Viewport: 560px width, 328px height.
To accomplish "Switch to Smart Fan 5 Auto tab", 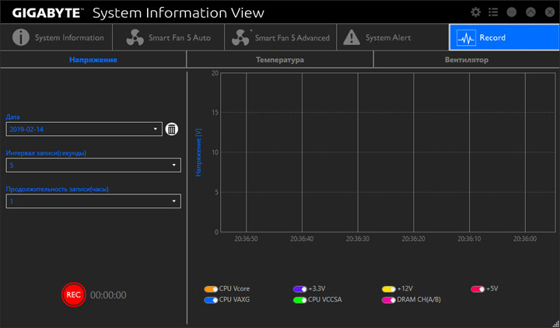I will pos(168,37).
